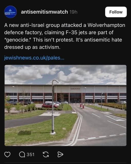Select the word Wolverhampton in the post

(106, 25)
